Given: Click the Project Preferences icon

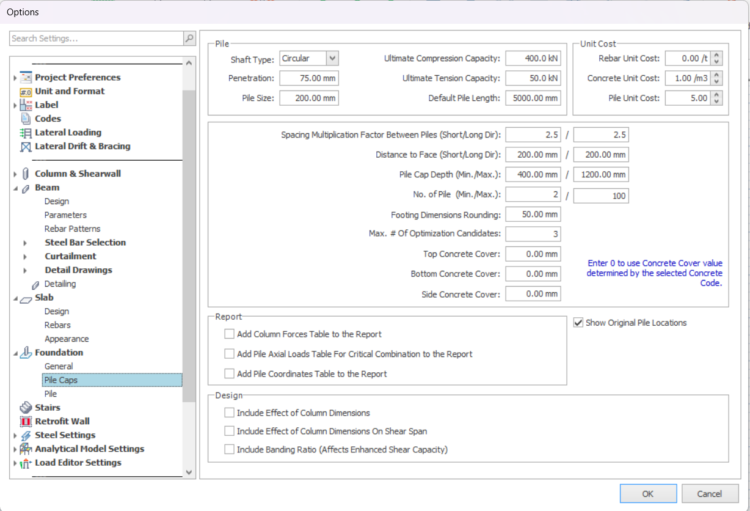Looking at the screenshot, I should (26, 77).
